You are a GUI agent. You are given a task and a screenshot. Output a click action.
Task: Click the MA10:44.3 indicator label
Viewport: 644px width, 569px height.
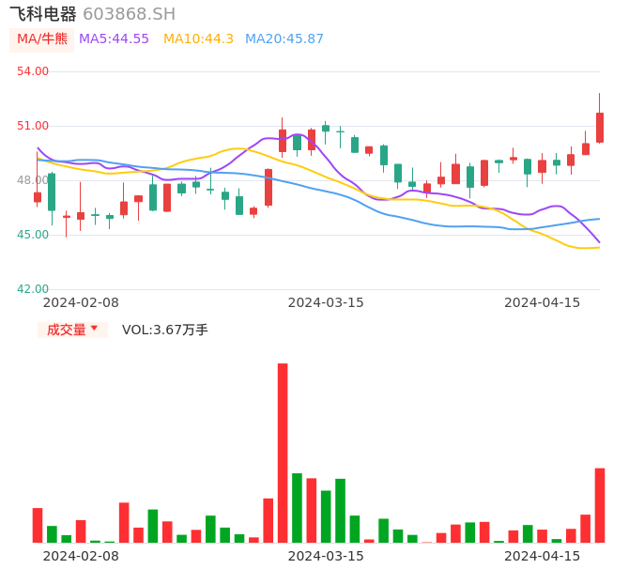(x=198, y=39)
